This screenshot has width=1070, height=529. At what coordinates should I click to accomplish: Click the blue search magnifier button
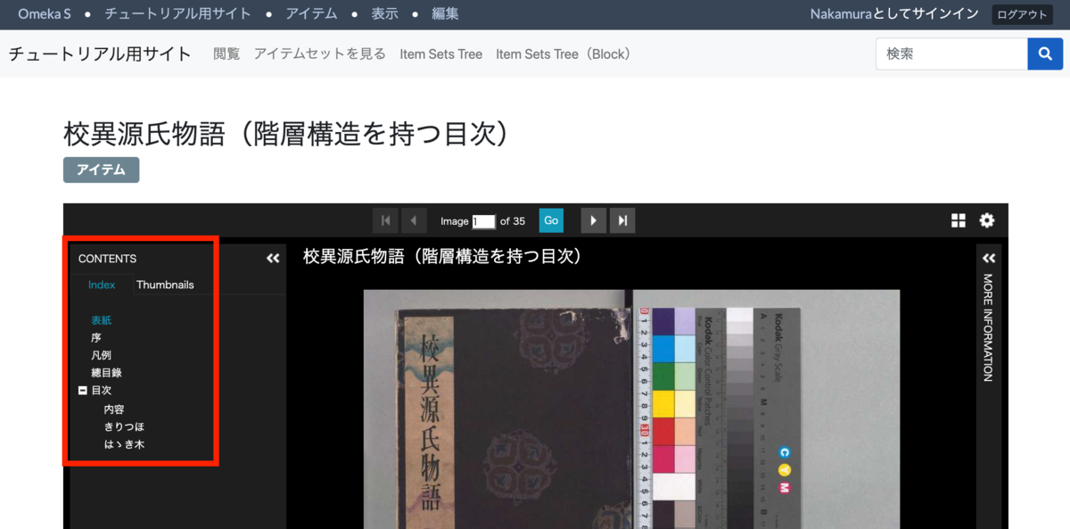coord(1045,54)
